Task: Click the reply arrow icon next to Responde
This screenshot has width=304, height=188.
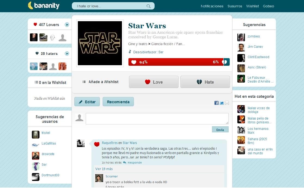Action: [124, 163]
